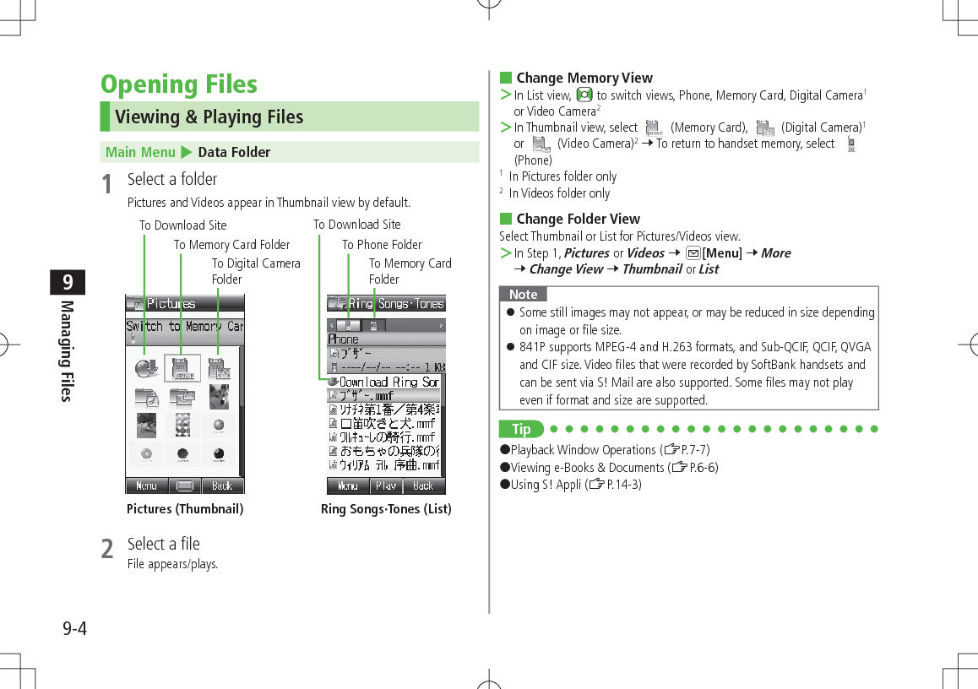Image resolution: width=978 pixels, height=689 pixels.
Task: Click the Digital Camera icon in Thumbnail view line
Action: pyautogui.click(x=765, y=127)
